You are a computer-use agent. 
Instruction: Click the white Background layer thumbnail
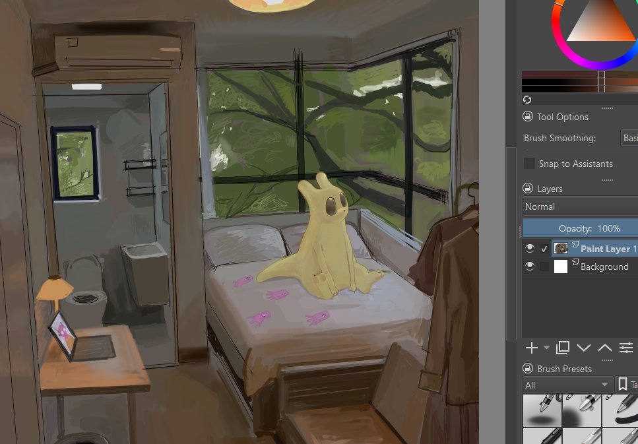coord(561,266)
